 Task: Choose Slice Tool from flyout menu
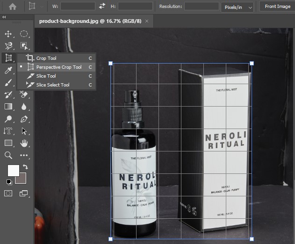(x=57, y=76)
